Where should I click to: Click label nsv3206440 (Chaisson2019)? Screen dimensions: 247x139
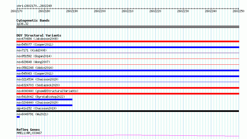(x=37, y=103)
